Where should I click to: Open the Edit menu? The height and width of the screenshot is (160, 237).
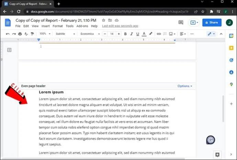pyautogui.click(x=26, y=26)
